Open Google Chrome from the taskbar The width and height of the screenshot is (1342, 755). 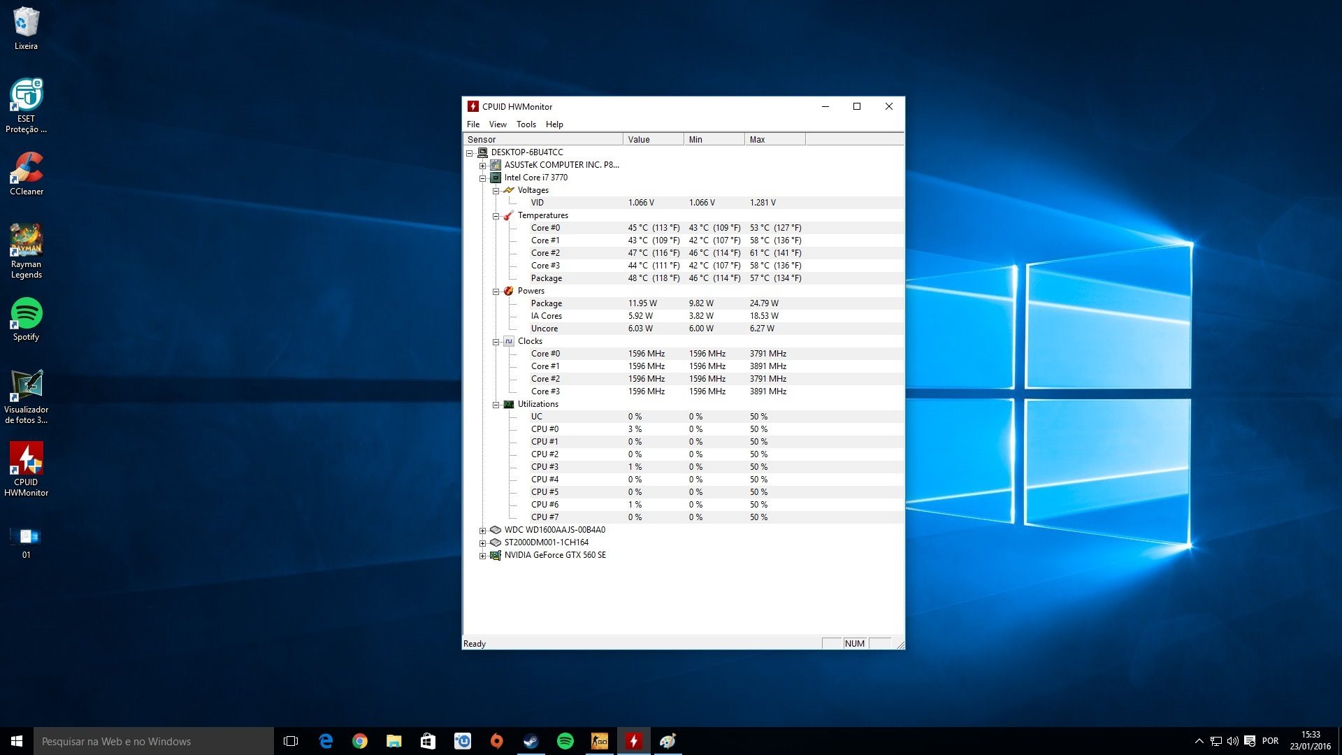click(360, 741)
